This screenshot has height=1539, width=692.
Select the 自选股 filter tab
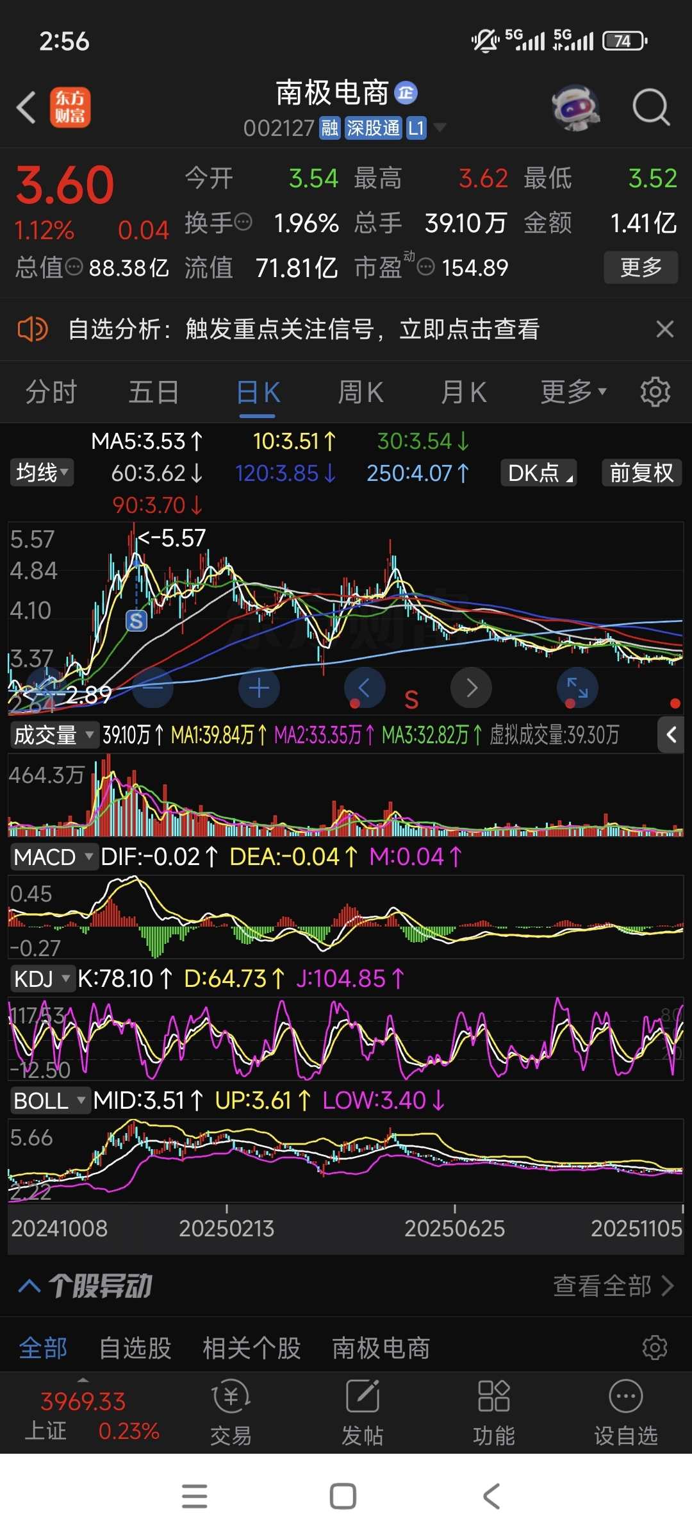(135, 1348)
